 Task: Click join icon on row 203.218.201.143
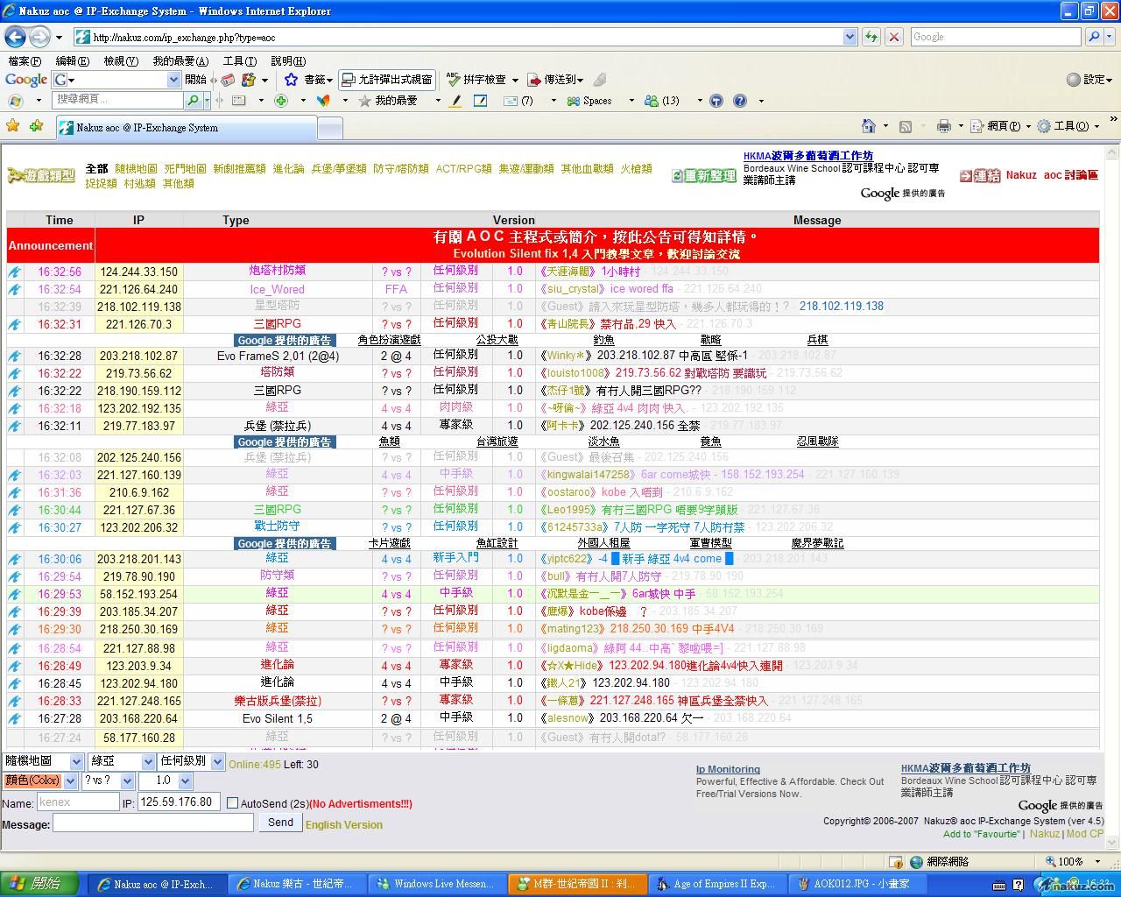15,559
